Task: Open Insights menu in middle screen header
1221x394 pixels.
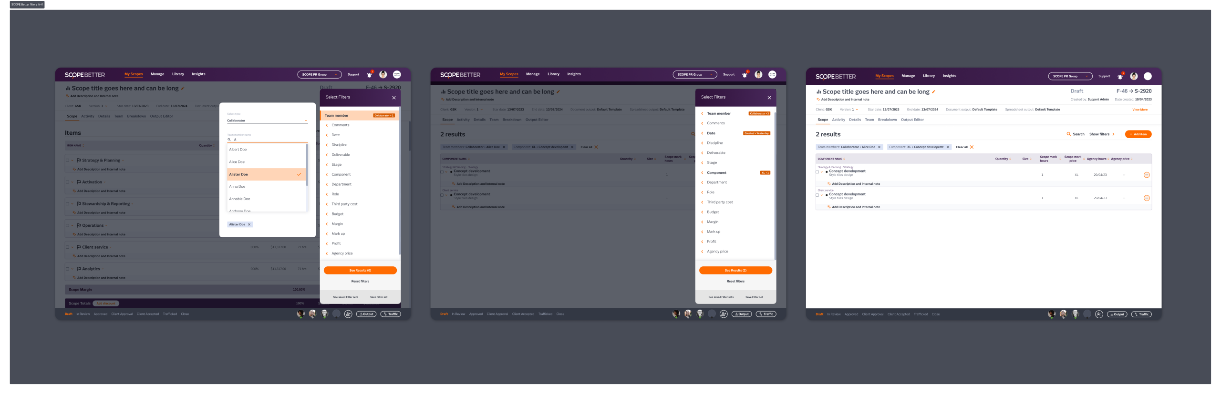Action: [x=574, y=74]
